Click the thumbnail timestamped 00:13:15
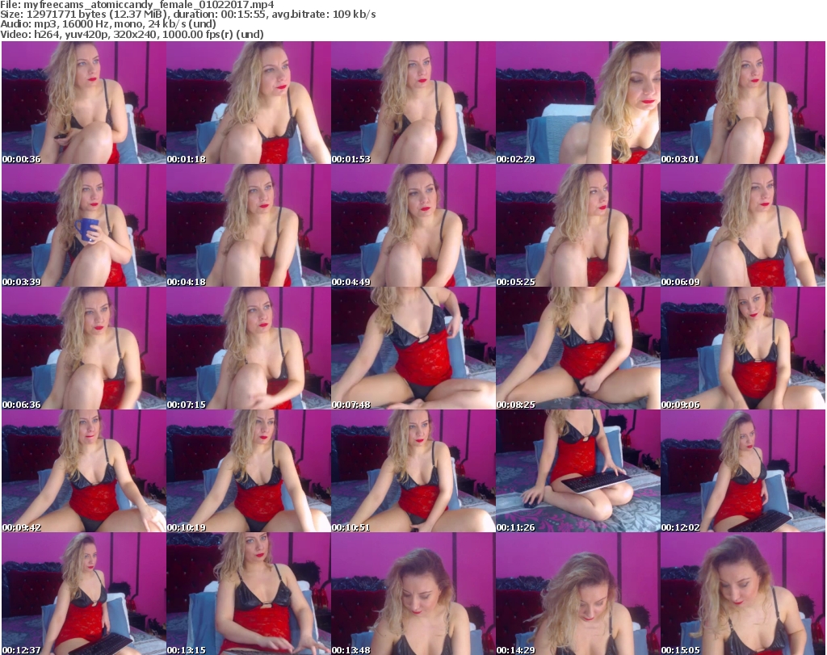Viewport: 827px width, 655px height. (249, 594)
